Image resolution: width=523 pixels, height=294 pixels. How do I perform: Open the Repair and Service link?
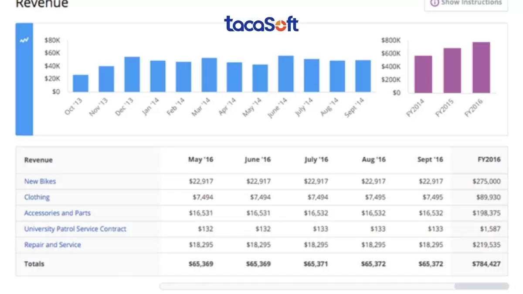tap(53, 245)
